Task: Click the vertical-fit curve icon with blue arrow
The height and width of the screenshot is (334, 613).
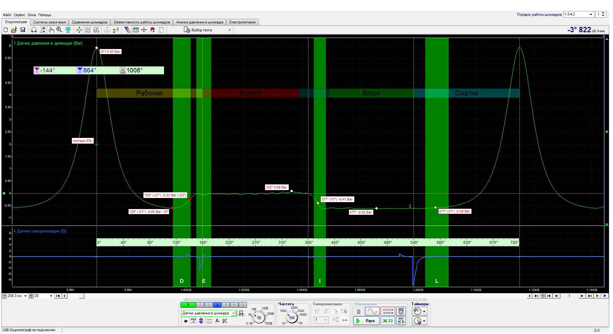Action: pyautogui.click(x=42, y=30)
